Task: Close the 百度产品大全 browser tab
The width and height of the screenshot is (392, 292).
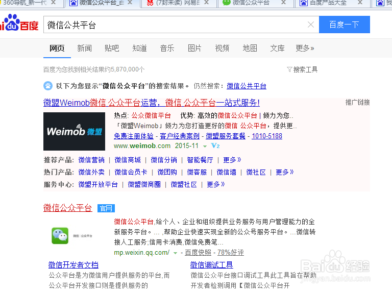Action: coord(360,2)
